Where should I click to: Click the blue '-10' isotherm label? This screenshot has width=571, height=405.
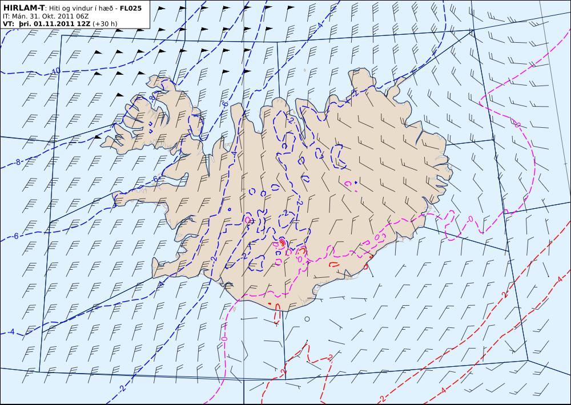pos(55,71)
